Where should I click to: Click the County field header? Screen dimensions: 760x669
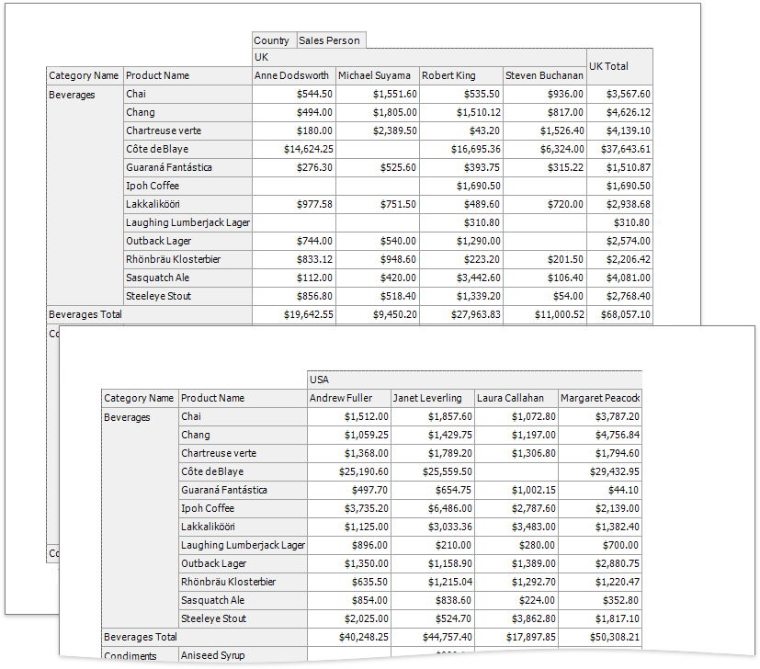(272, 40)
